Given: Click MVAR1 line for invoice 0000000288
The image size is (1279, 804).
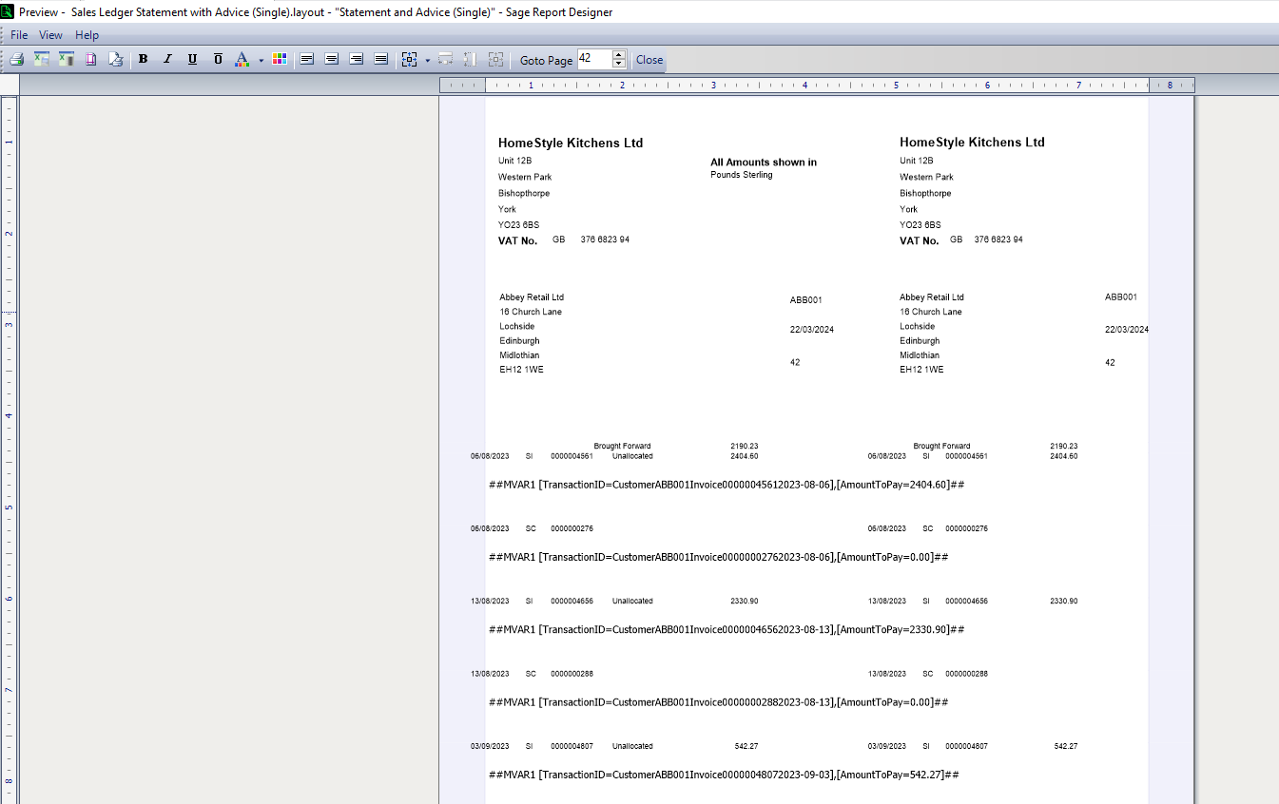Looking at the screenshot, I should [719, 702].
